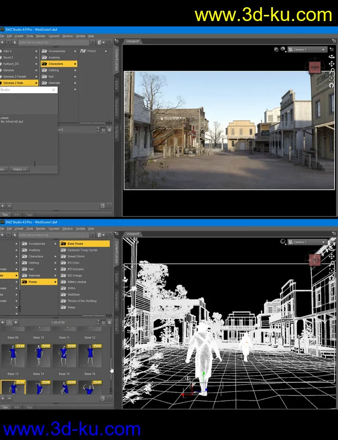Toggle grid view above pose thumbnails
Viewport: 338px width, 440px height.
(103, 322)
